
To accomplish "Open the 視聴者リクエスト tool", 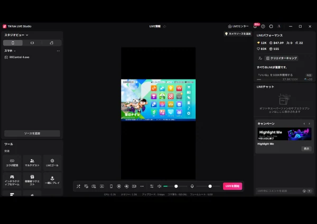I will (x=32, y=180).
